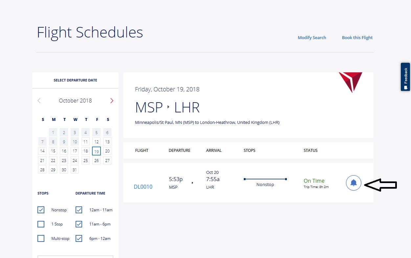Advance calendar to next month
The height and width of the screenshot is (258, 411).
112,101
